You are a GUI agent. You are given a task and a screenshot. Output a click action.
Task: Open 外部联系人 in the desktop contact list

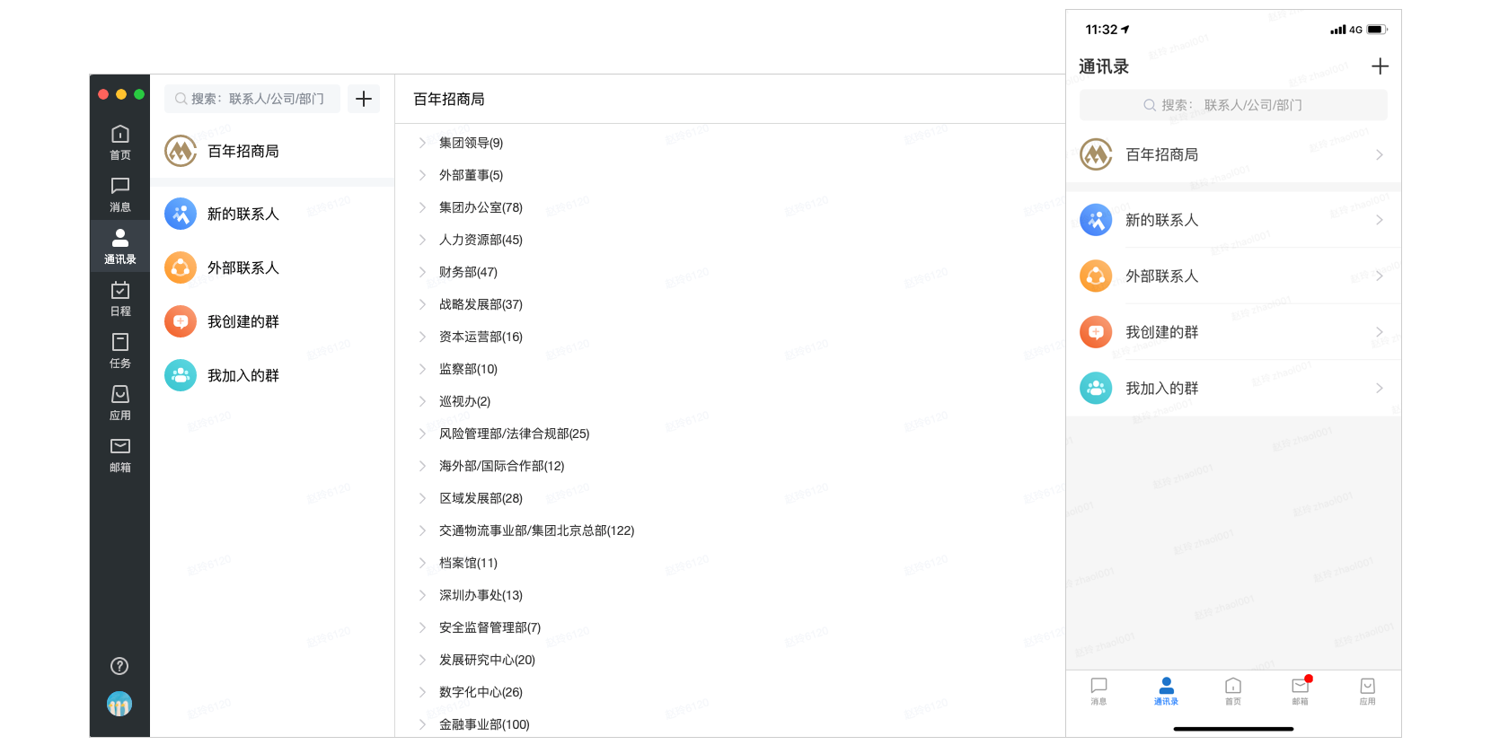tap(243, 267)
